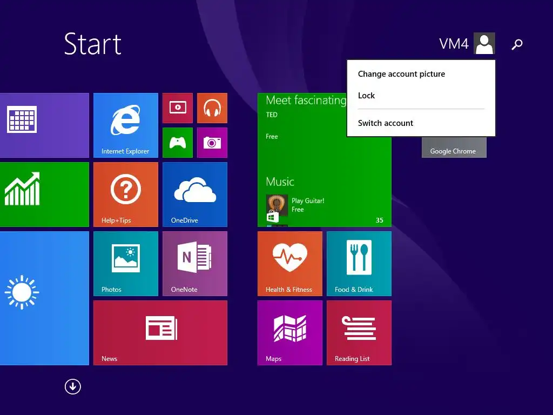
Task: Open the Help+Tips tile
Action: pos(125,195)
